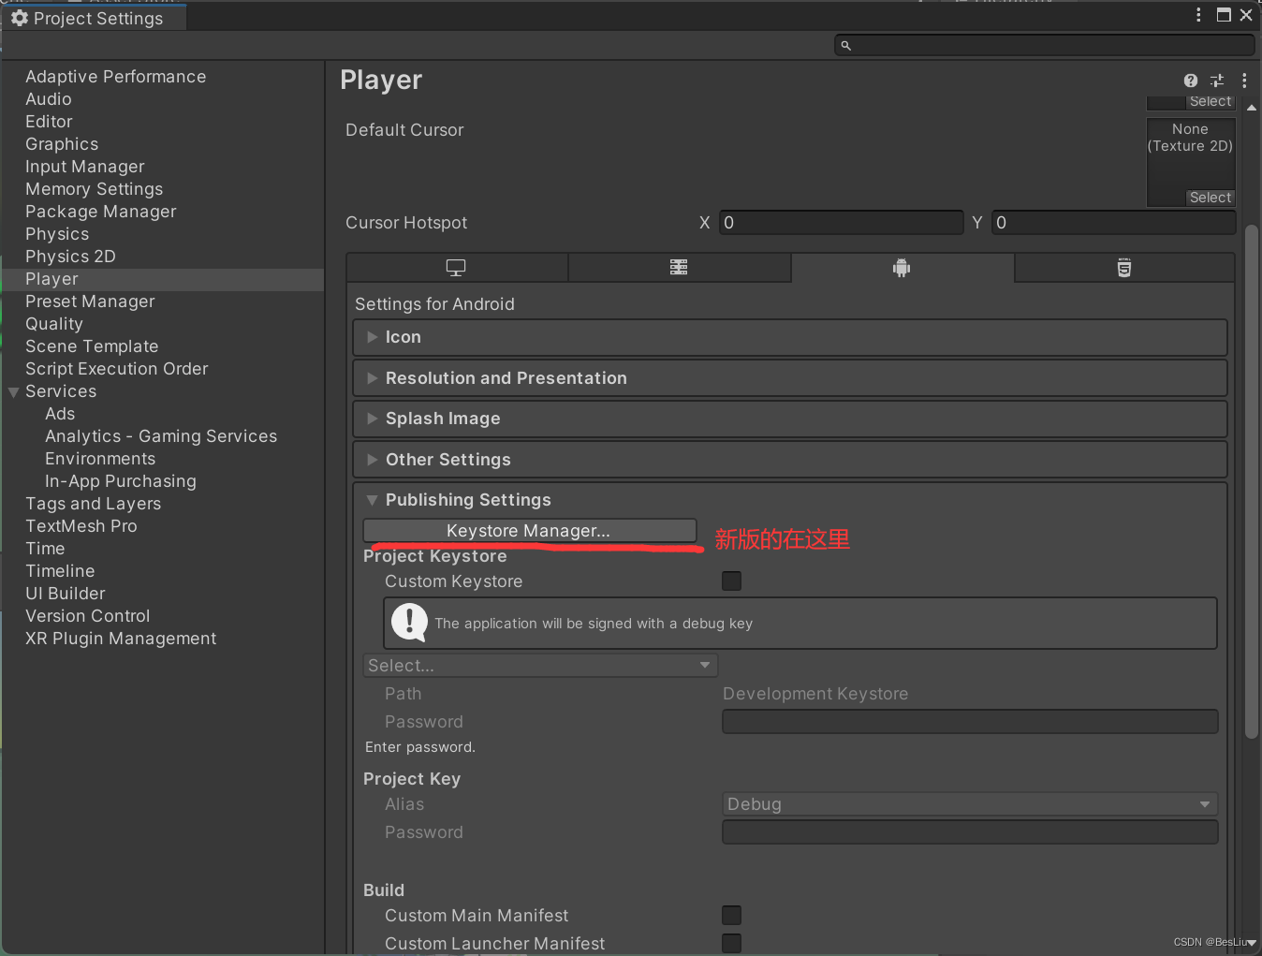This screenshot has height=956, width=1262.
Task: Open the keystore Select dropdown
Action: coord(540,665)
